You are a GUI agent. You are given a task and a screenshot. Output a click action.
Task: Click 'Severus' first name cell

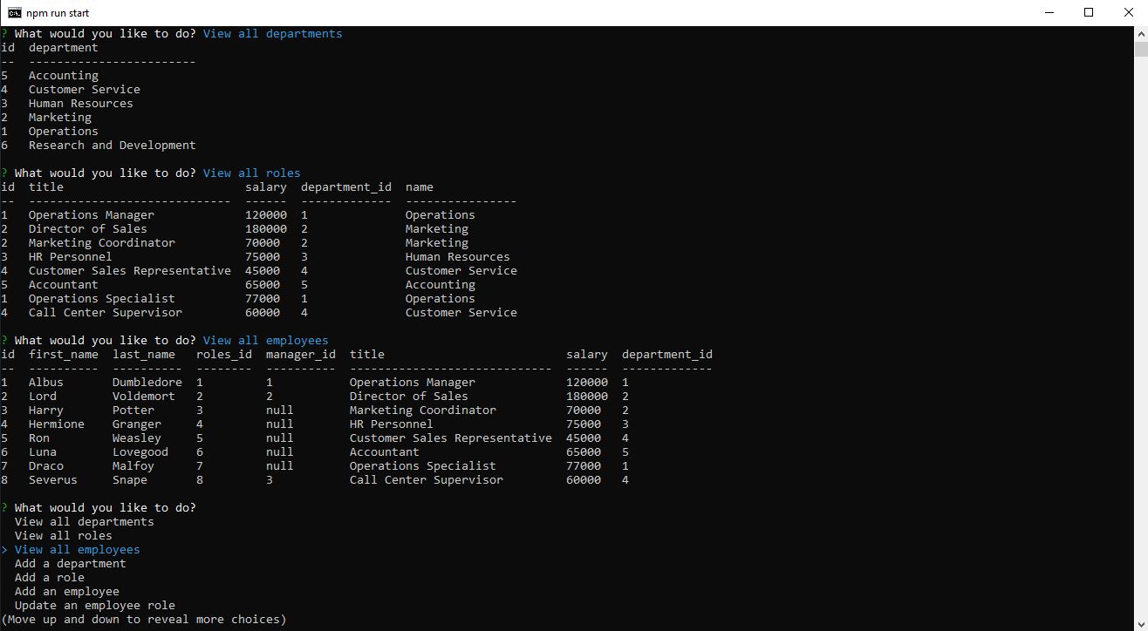pyautogui.click(x=52, y=480)
